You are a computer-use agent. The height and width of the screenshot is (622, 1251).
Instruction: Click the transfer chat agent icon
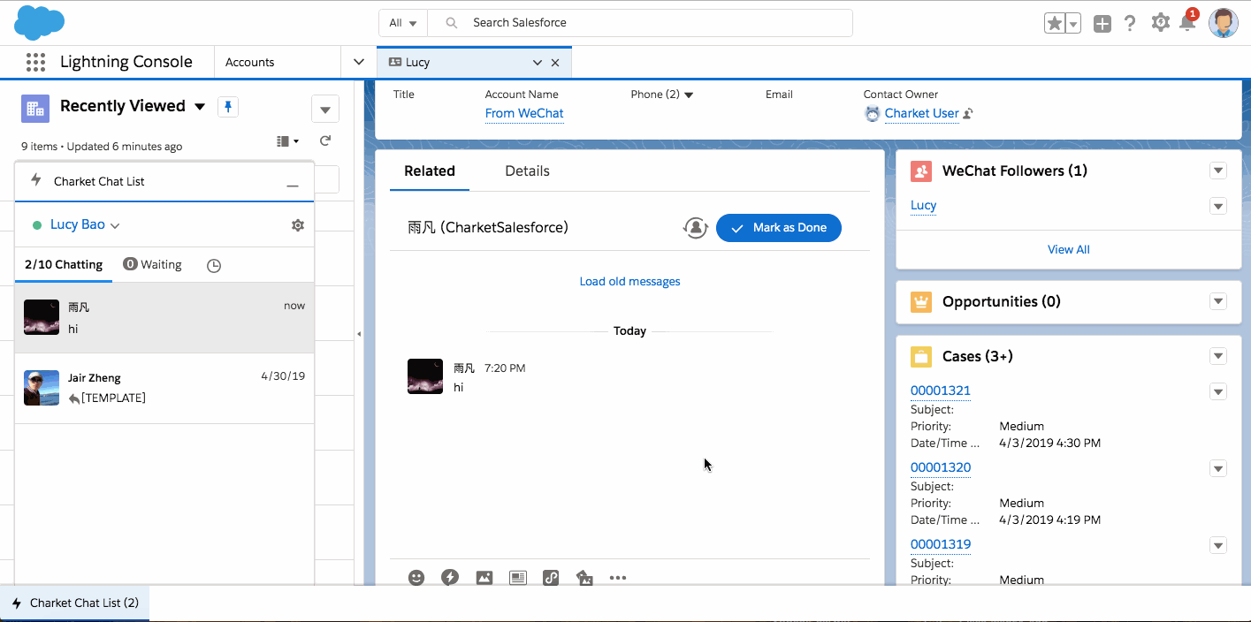(x=696, y=228)
